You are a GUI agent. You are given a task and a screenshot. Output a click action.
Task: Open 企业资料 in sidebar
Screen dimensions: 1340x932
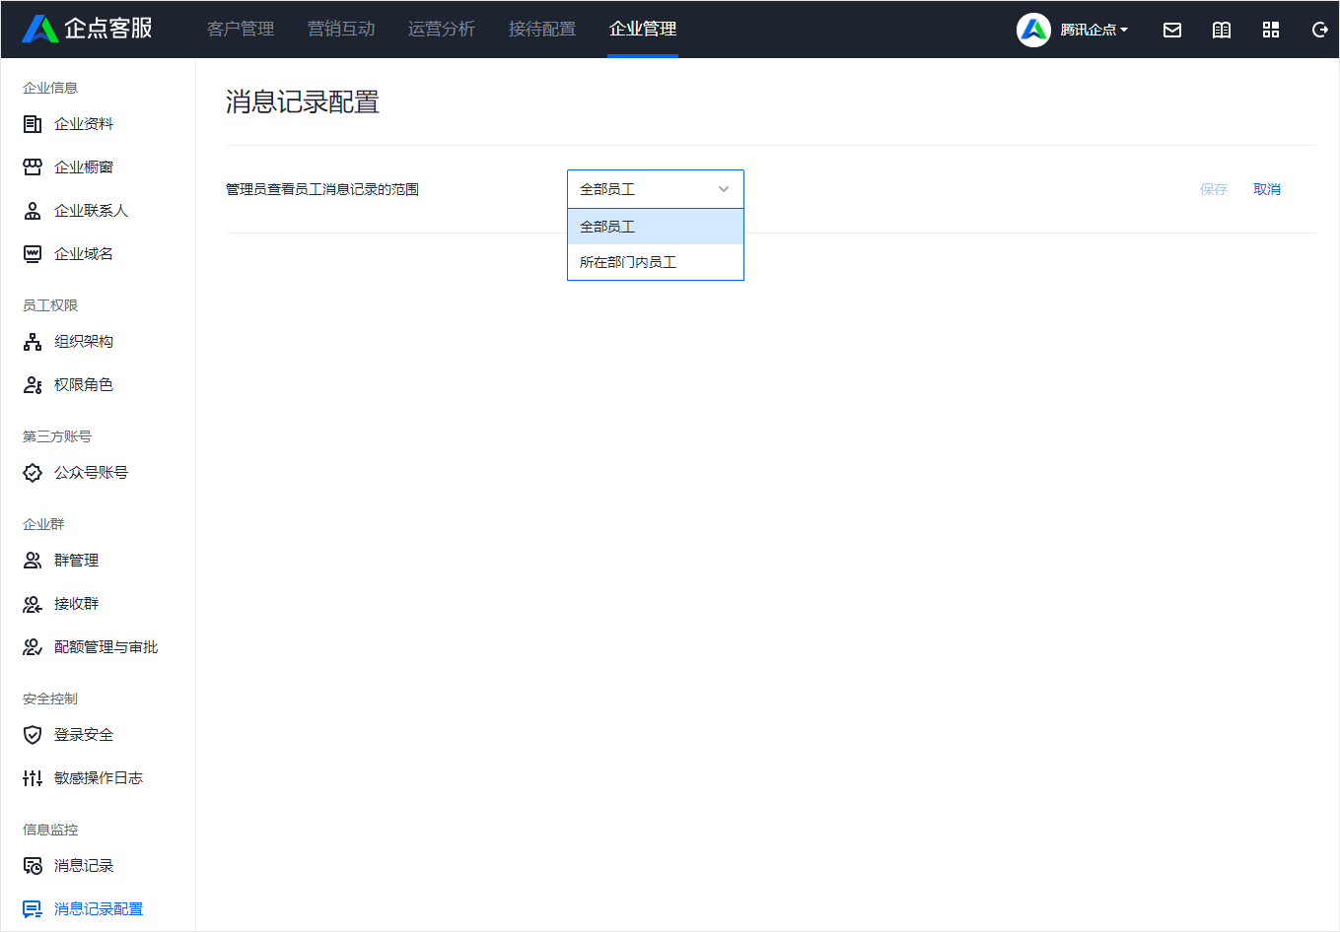click(x=84, y=124)
